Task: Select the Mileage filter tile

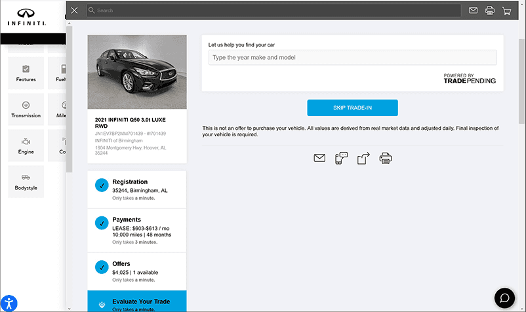Action: click(x=57, y=109)
